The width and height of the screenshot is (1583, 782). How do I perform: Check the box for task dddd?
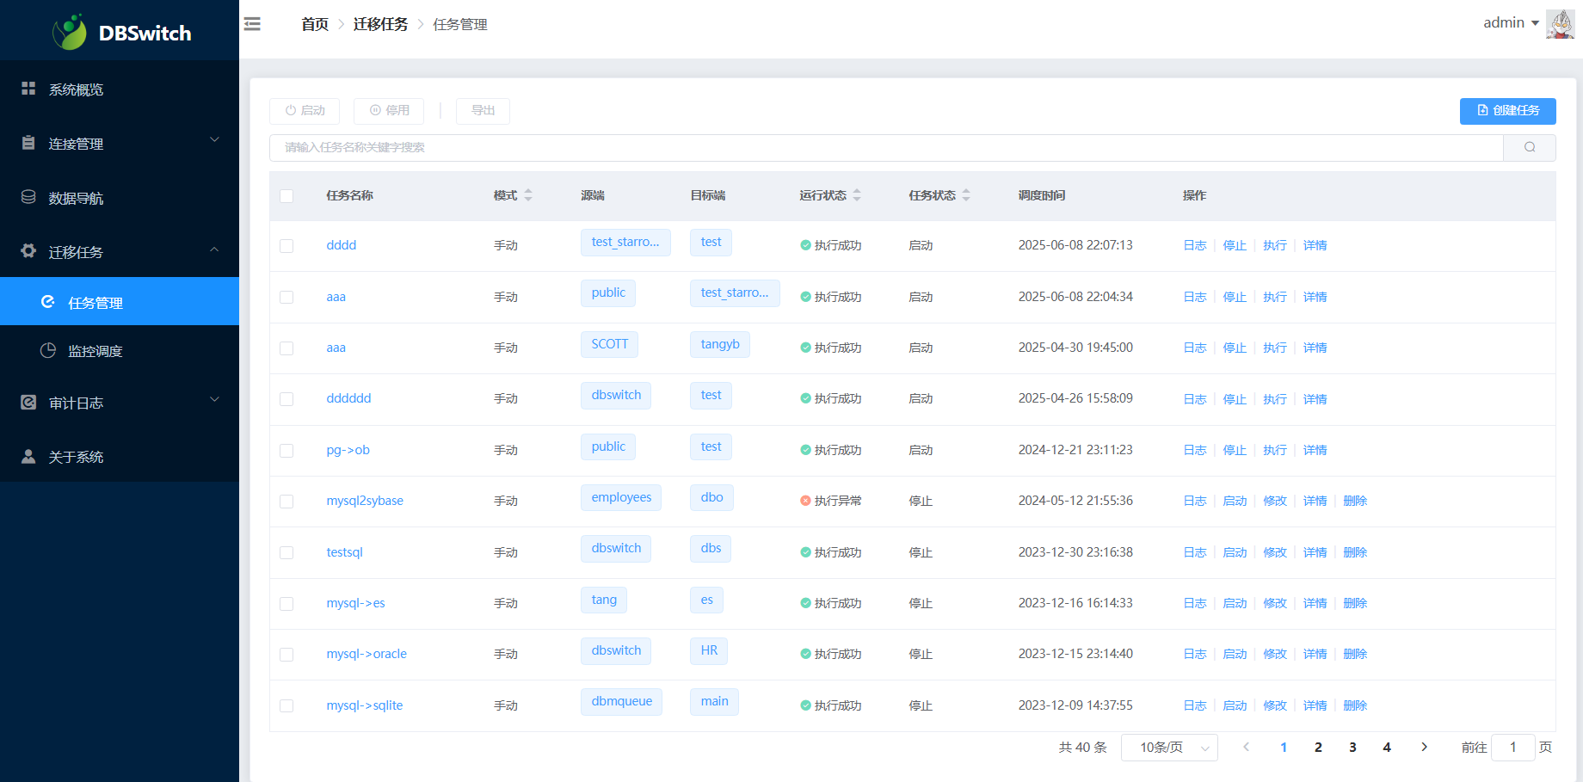tap(286, 246)
